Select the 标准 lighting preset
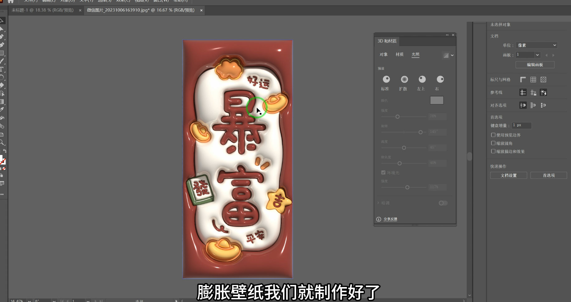 tap(386, 79)
